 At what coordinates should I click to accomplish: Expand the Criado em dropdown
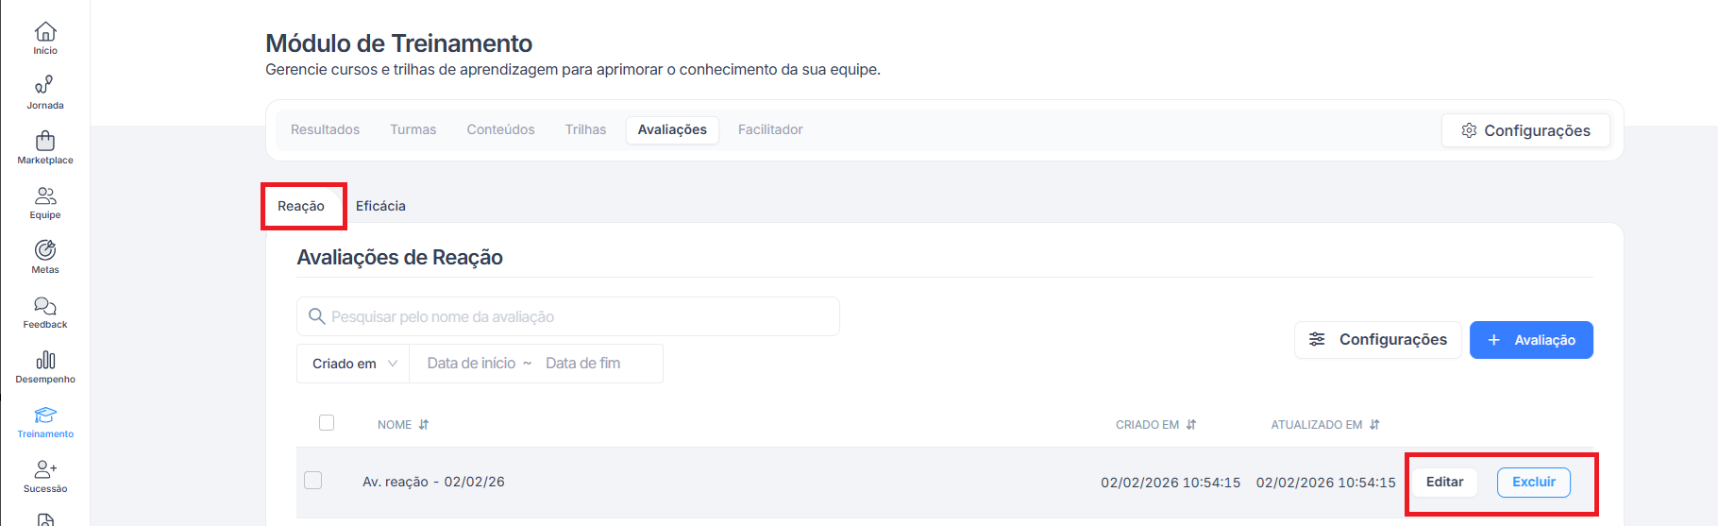pos(354,364)
